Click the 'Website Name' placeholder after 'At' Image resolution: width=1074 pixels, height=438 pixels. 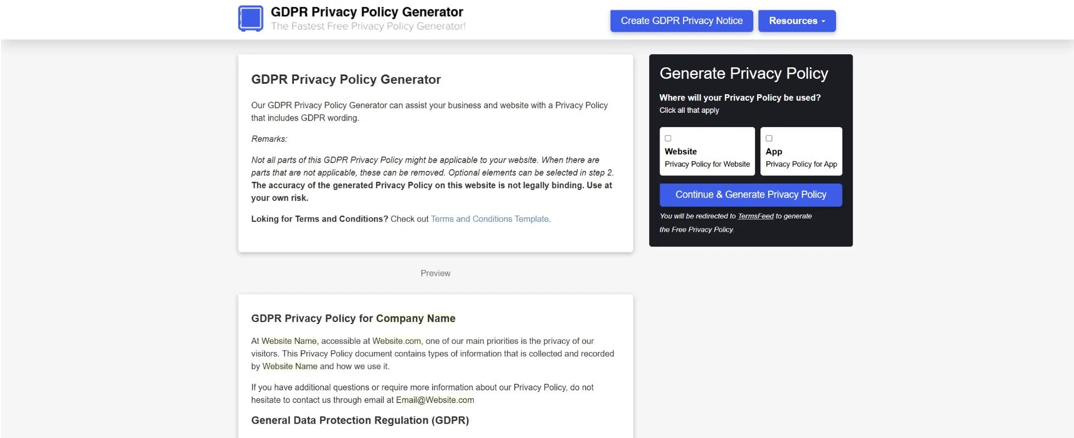(289, 341)
